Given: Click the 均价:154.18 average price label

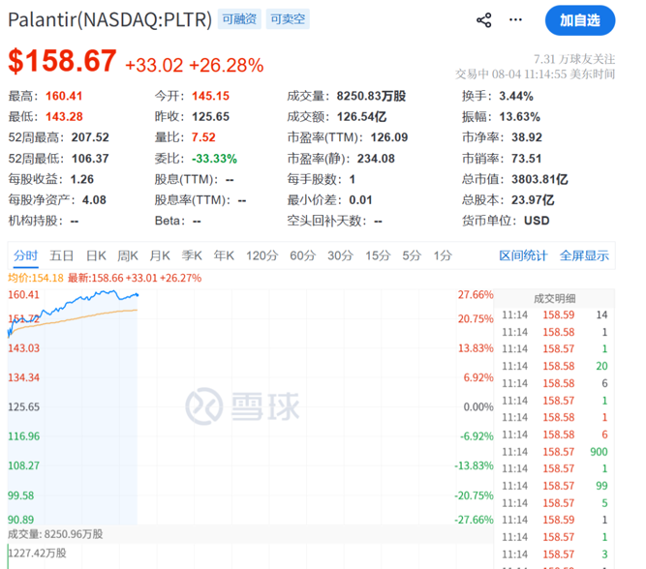Looking at the screenshot, I should click(36, 278).
